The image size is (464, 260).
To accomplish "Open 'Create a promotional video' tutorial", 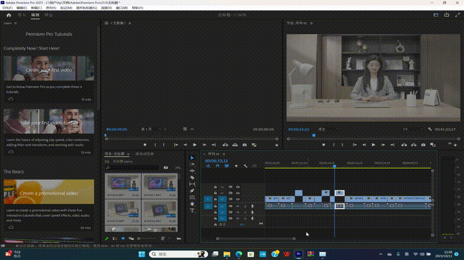I will (49, 192).
